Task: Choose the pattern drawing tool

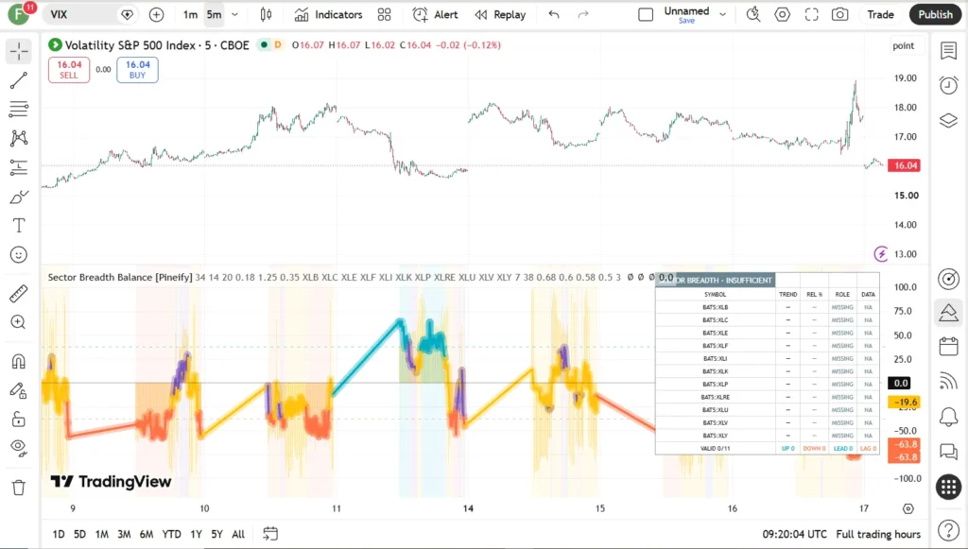Action: coord(19,138)
